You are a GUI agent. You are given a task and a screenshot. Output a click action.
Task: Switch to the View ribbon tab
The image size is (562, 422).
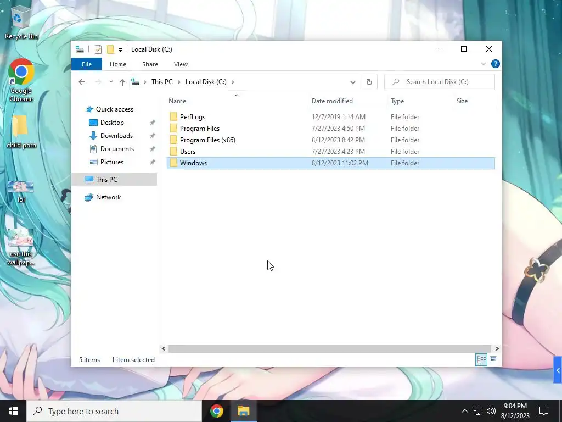coord(181,64)
